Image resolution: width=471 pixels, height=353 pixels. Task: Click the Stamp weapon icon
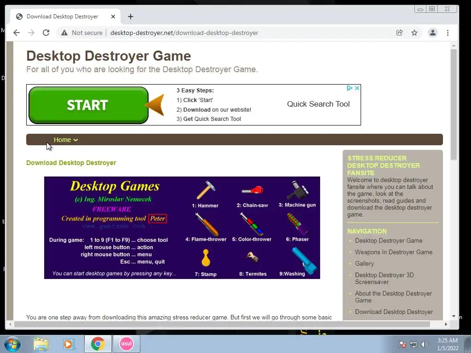point(206,258)
